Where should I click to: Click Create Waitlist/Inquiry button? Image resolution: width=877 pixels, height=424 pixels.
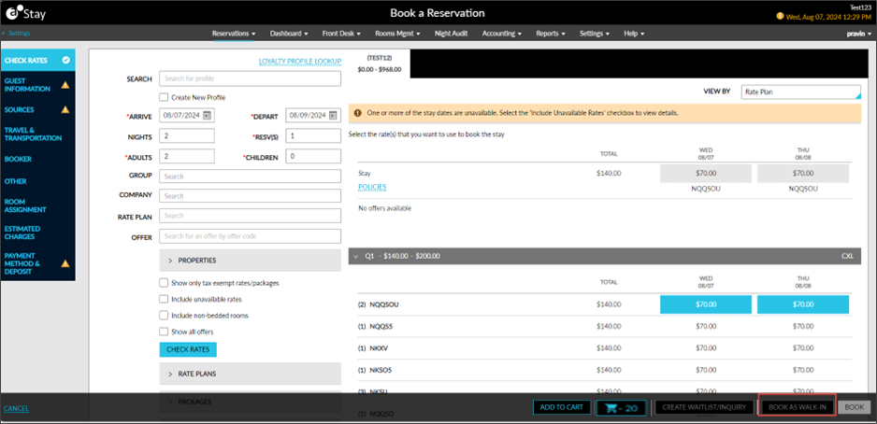tap(704, 407)
